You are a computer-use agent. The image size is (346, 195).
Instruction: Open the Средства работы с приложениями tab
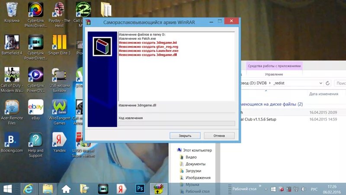(274, 66)
